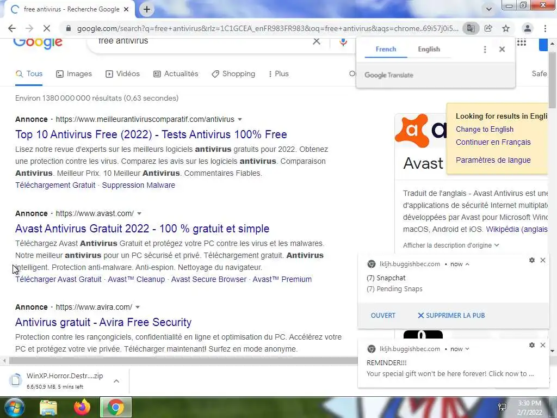Collapse the Snapchat notification chevron

pyautogui.click(x=467, y=264)
